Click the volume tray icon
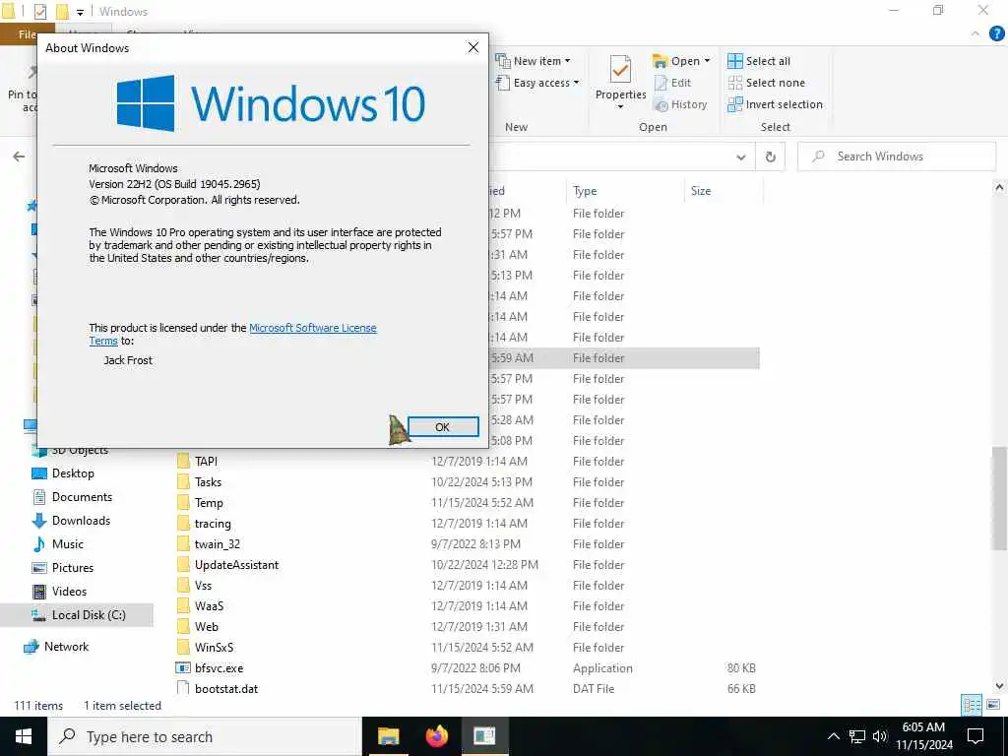 point(880,736)
